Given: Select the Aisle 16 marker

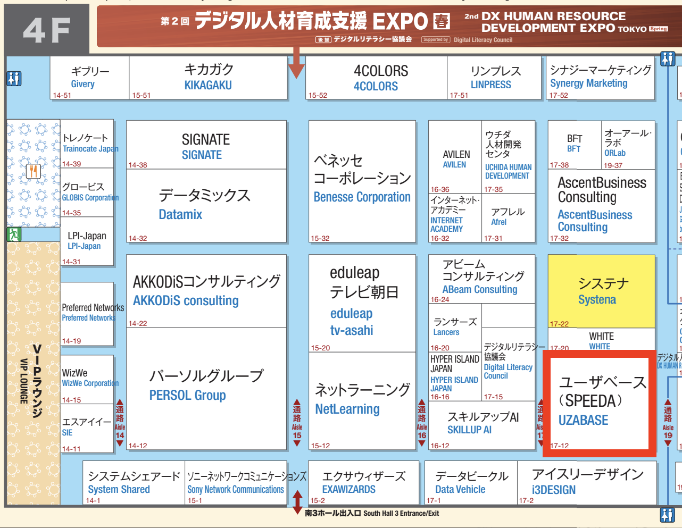Looking at the screenshot, I should click(x=422, y=423).
